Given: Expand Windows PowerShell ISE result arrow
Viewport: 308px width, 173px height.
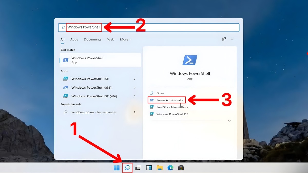Looking at the screenshot, I should pyautogui.click(x=135, y=79).
